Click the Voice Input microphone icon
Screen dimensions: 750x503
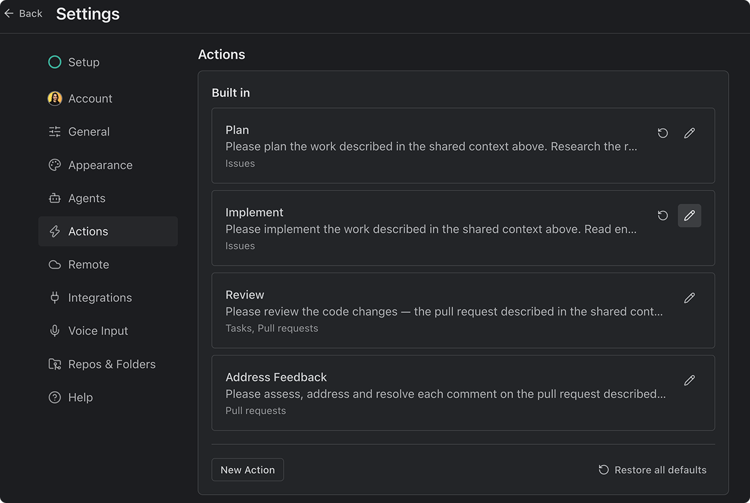coord(54,331)
